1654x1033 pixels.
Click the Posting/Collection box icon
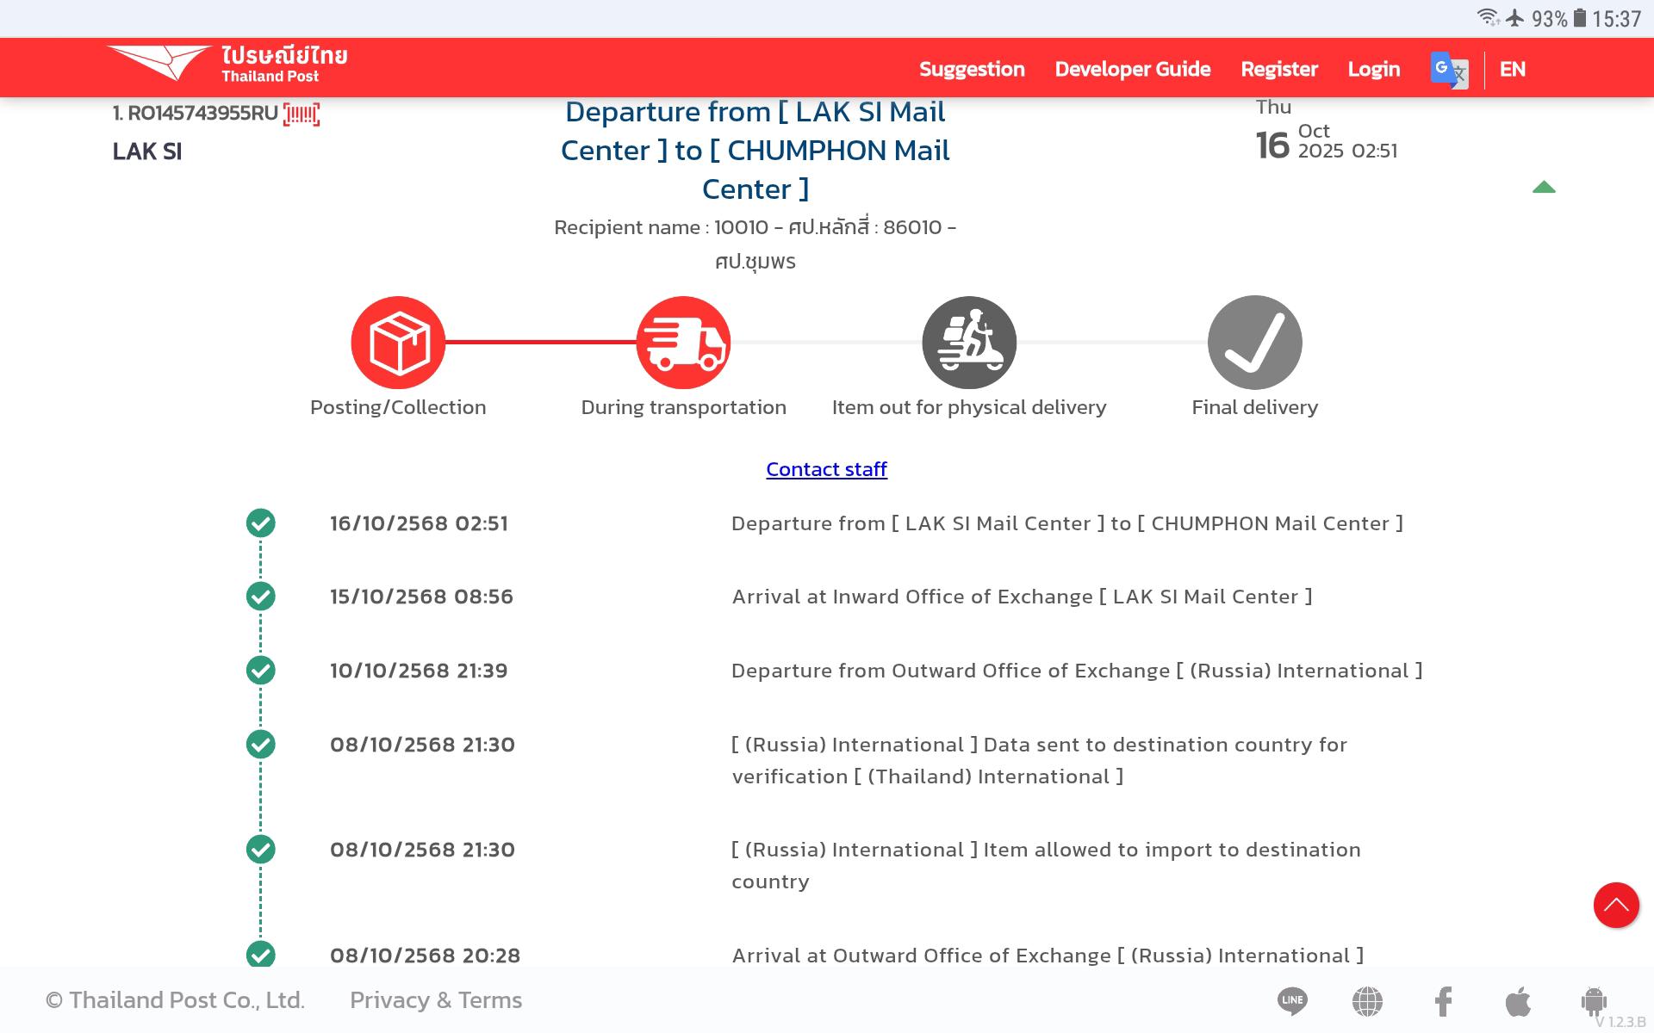(398, 343)
